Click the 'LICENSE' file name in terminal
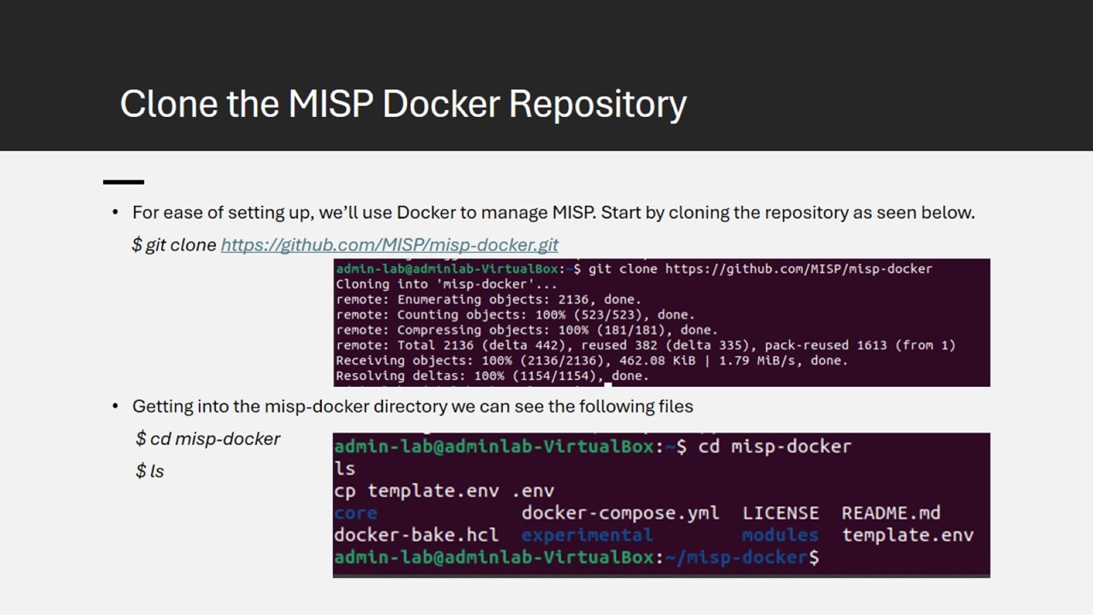The image size is (1093, 615). point(780,513)
